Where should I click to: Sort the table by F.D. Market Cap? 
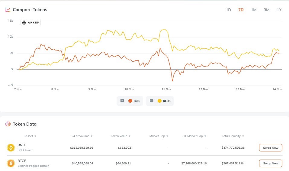point(194,136)
